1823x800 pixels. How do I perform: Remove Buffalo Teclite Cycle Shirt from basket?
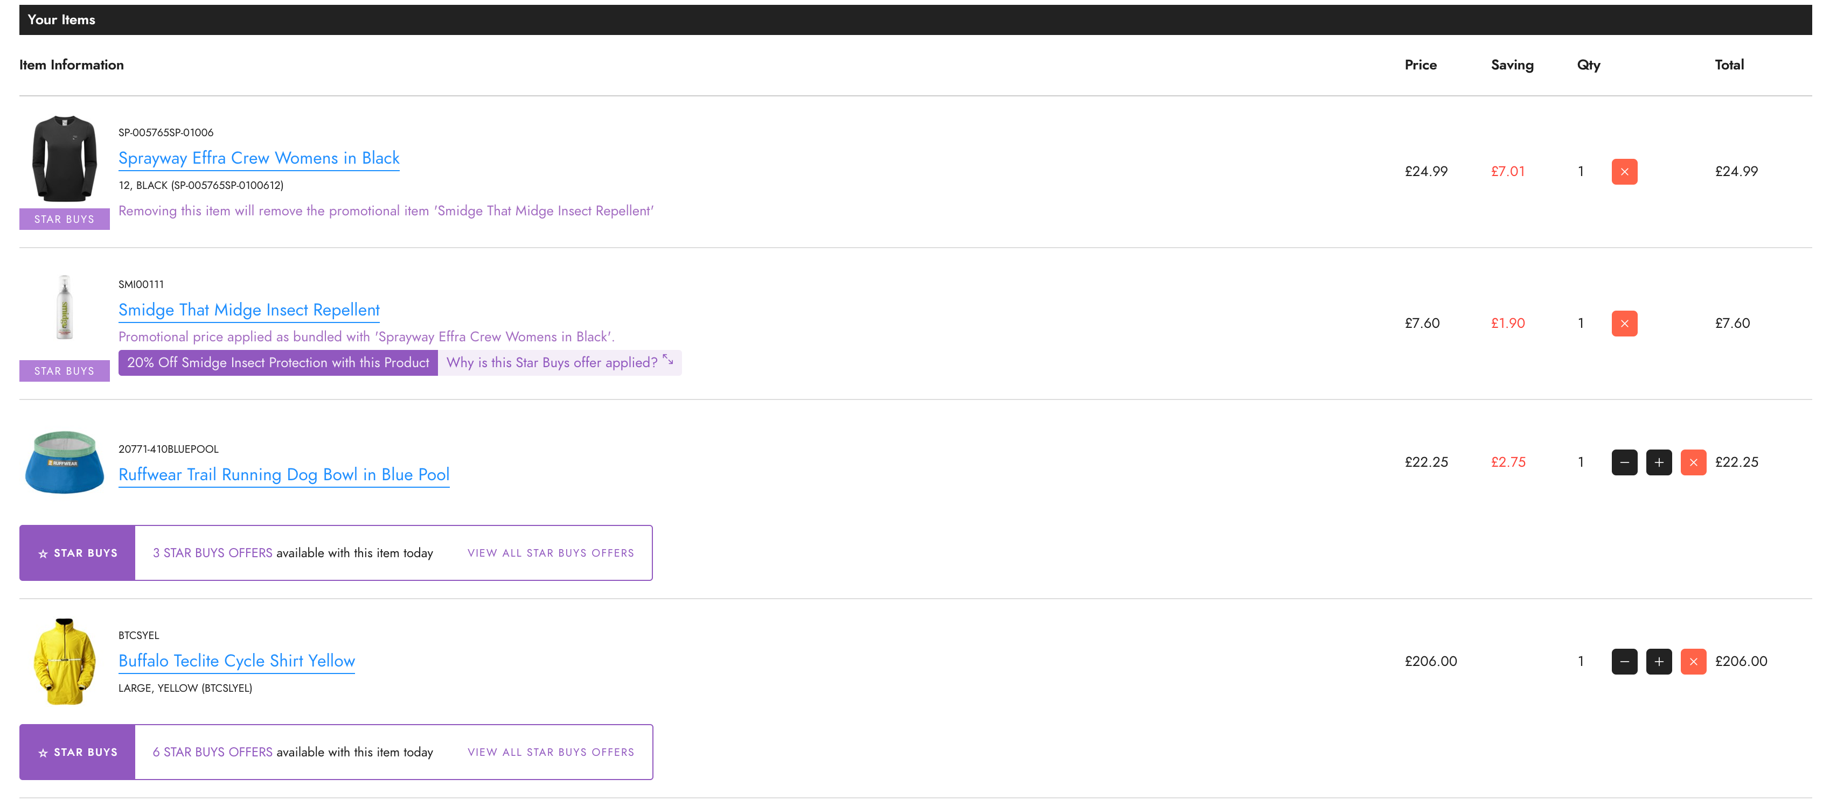click(1694, 661)
